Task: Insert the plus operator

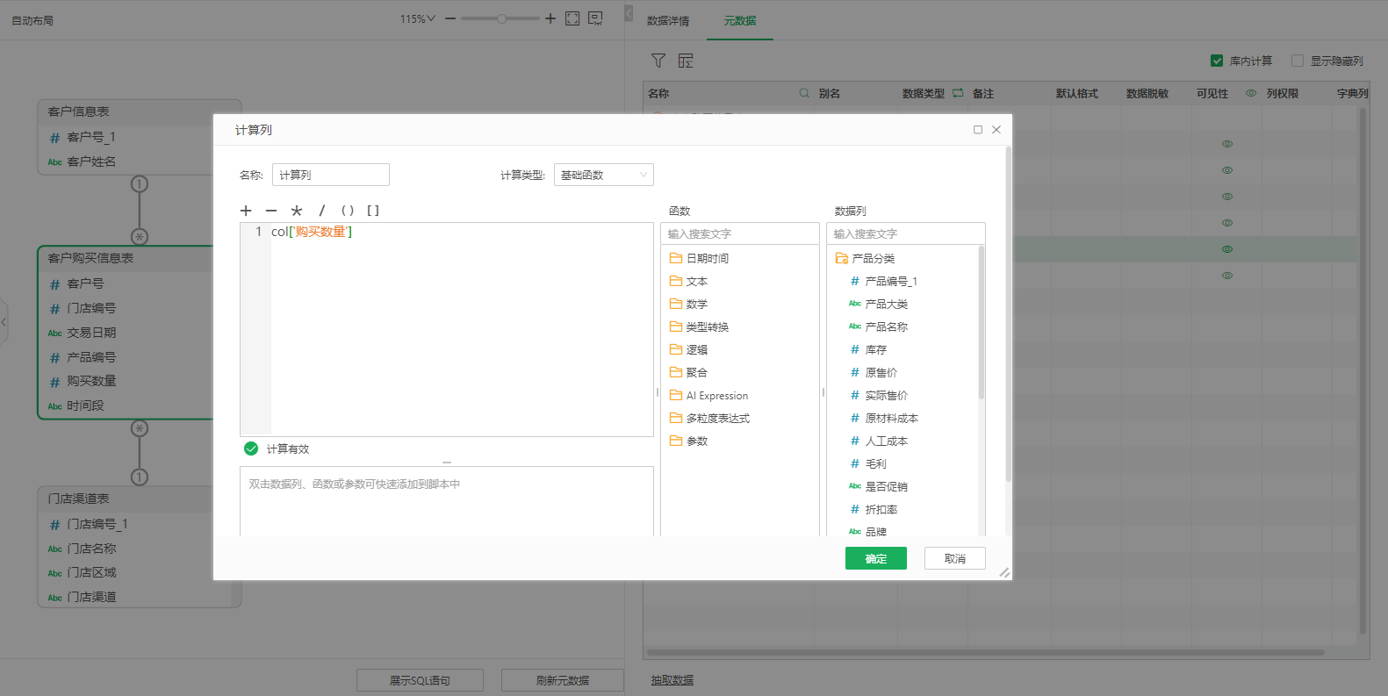Action: tap(246, 211)
